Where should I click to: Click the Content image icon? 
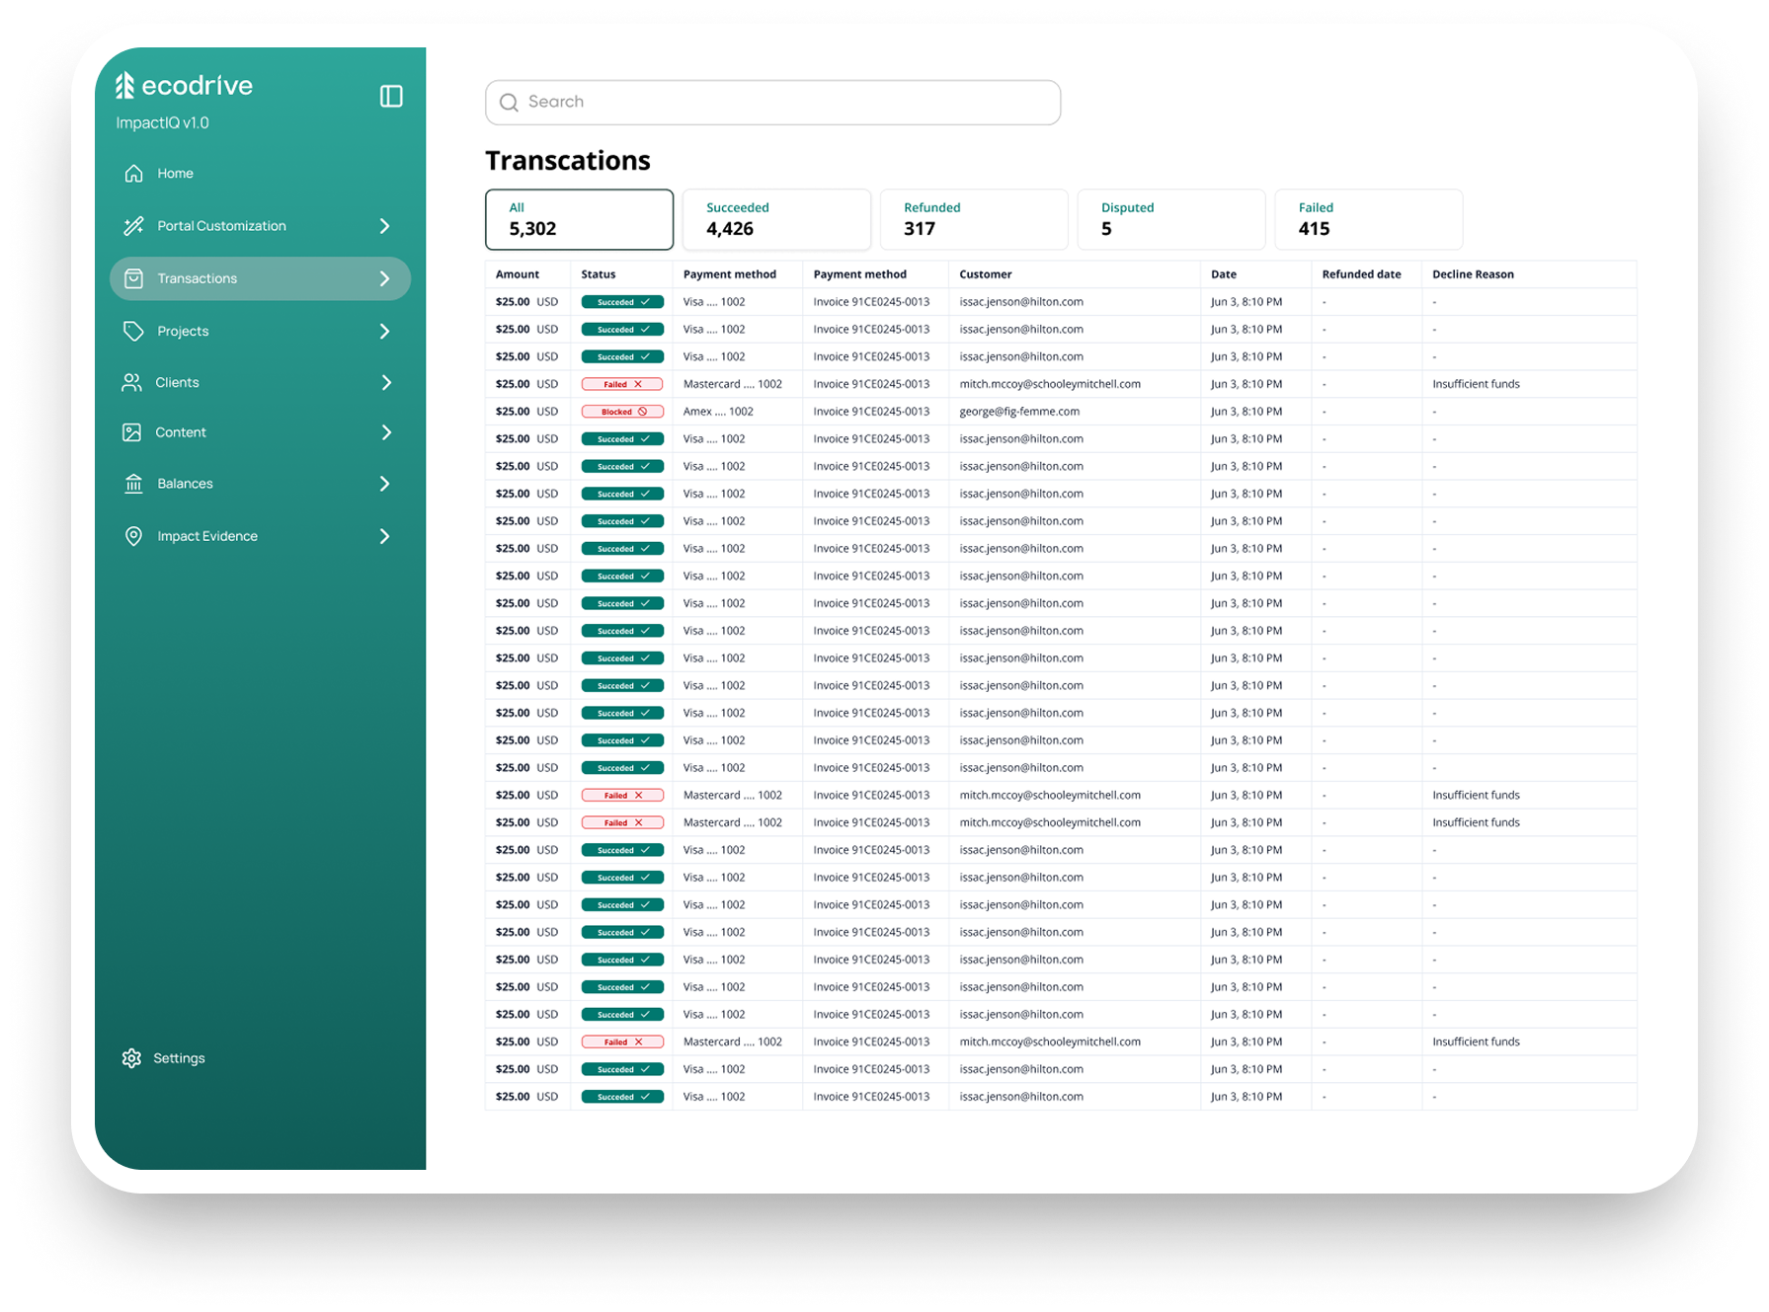point(131,432)
